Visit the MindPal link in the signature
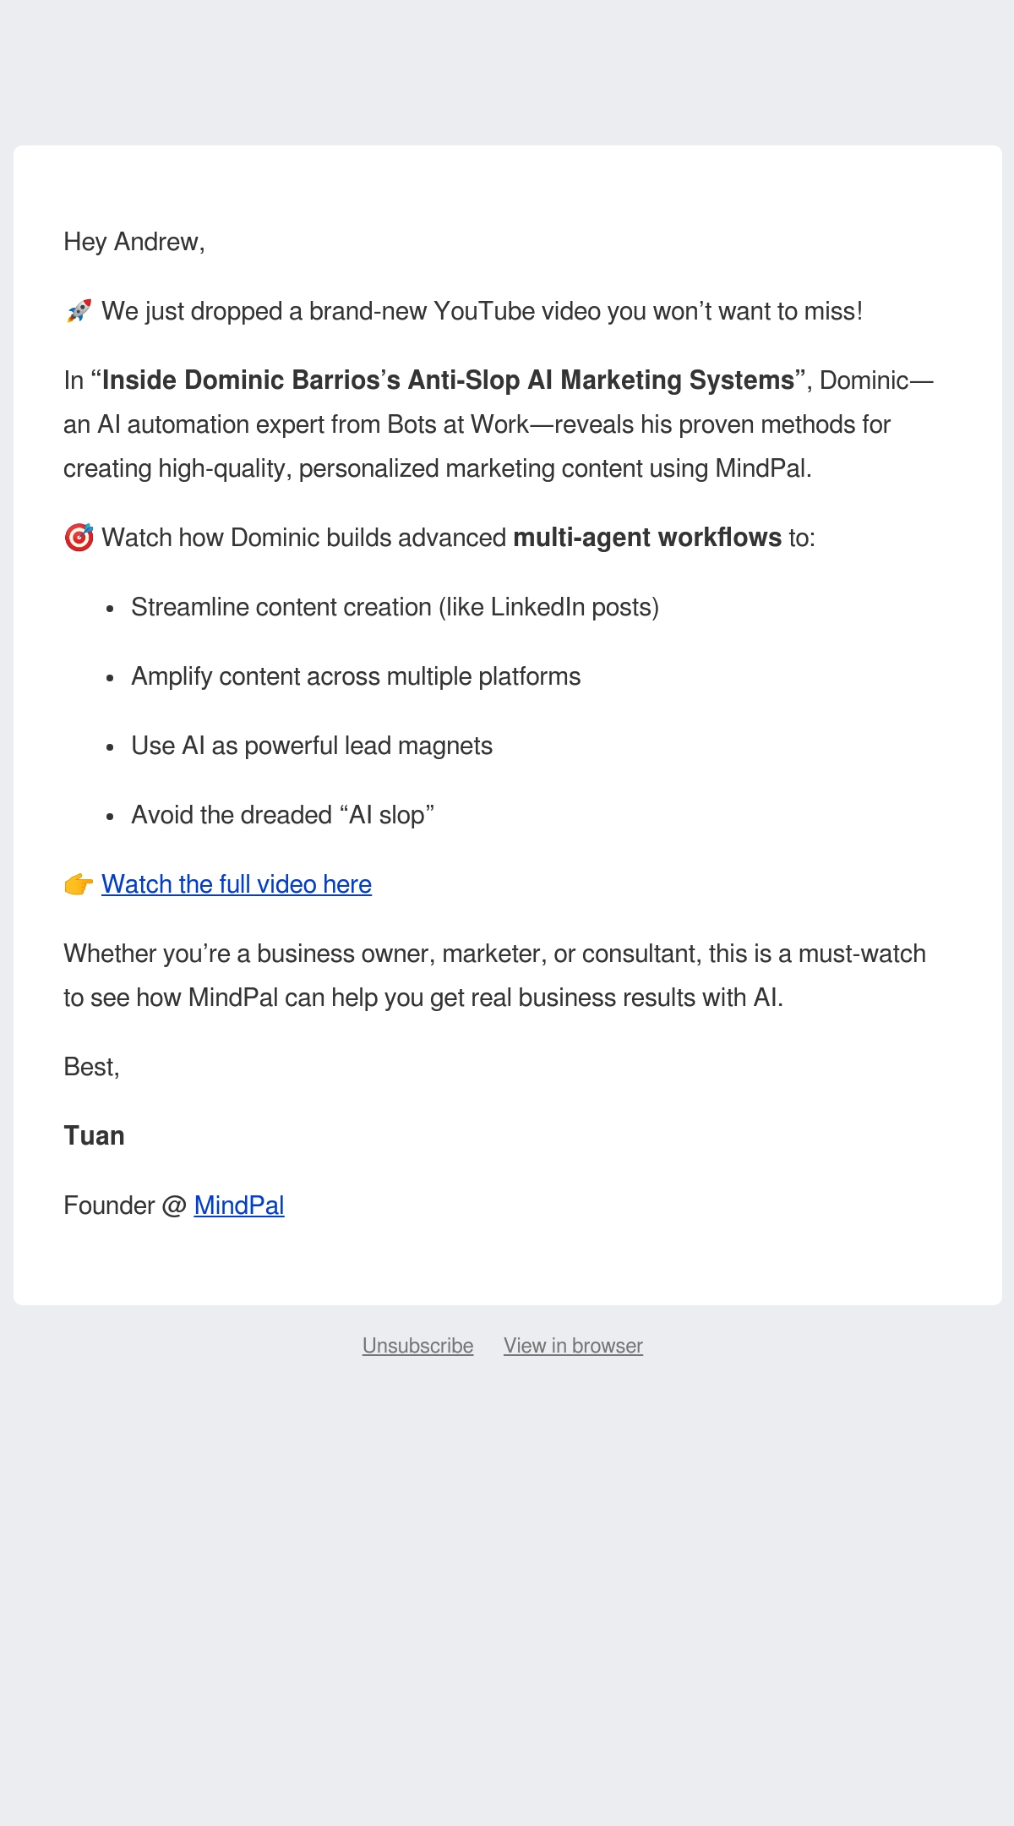Viewport: 1014px width, 1826px height. (239, 1205)
